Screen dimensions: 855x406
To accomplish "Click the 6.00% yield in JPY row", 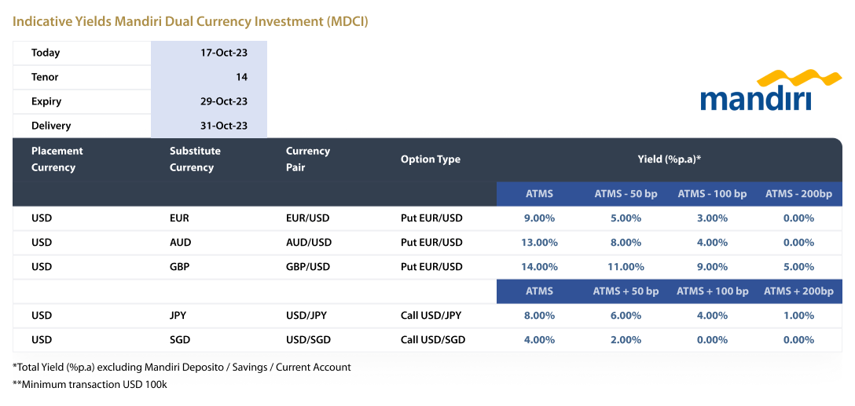I will point(626,316).
